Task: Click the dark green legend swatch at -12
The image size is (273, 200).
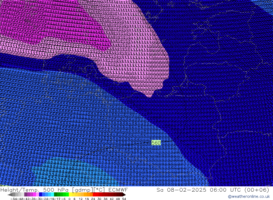Action: point(55,194)
